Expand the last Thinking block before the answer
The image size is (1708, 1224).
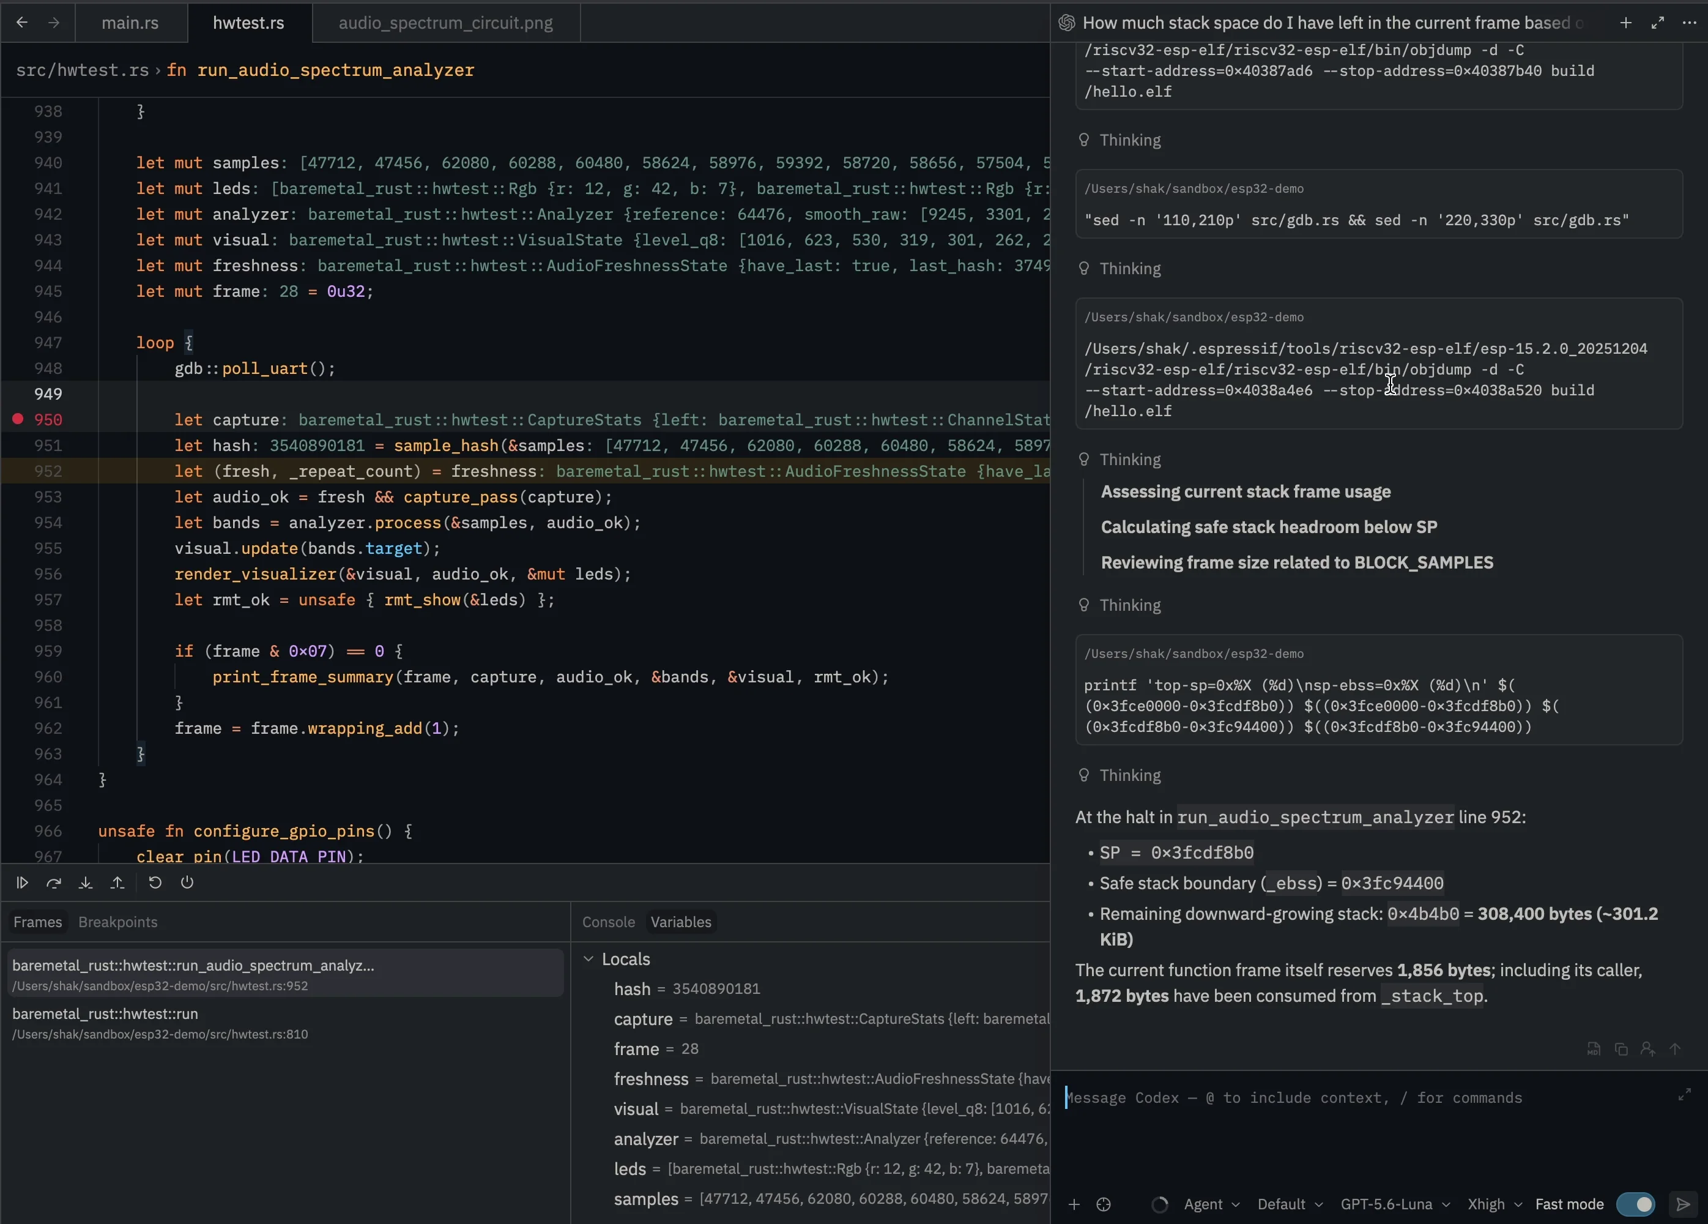1120,775
